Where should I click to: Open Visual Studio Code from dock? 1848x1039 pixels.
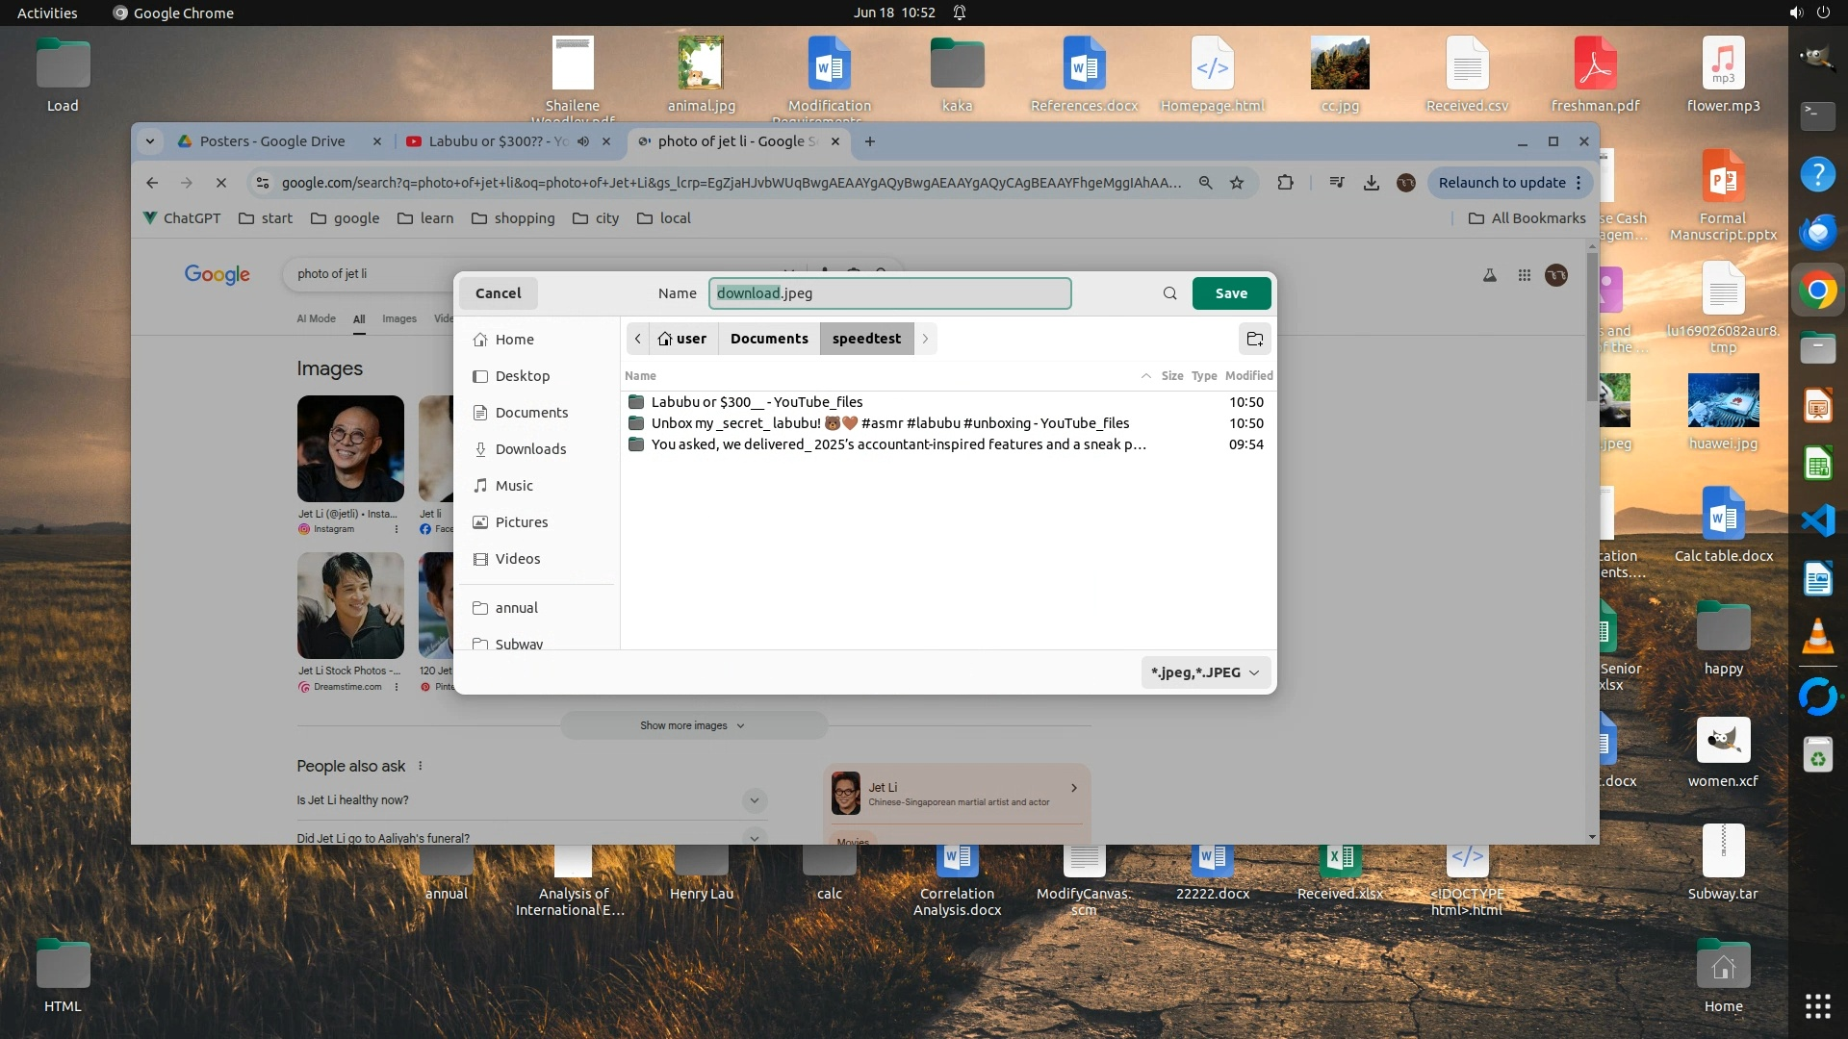click(1817, 520)
